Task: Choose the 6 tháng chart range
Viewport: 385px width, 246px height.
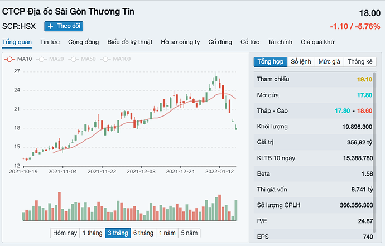Action: coord(143,233)
